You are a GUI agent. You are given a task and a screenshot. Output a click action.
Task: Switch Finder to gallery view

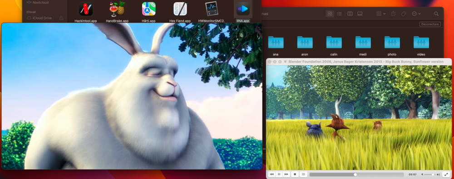point(360,14)
